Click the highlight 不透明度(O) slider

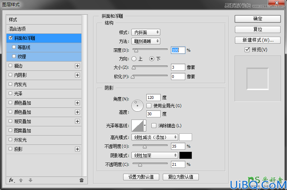(x=150, y=146)
